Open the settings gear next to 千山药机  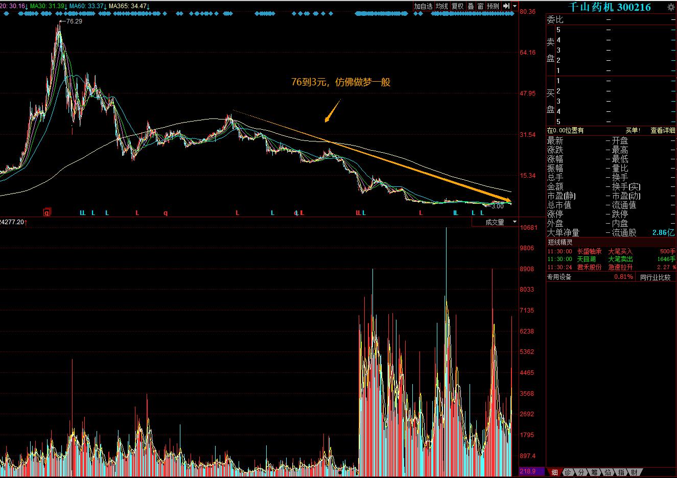[670, 7]
